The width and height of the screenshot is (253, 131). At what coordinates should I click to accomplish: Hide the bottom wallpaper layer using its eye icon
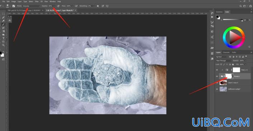click(x=217, y=89)
